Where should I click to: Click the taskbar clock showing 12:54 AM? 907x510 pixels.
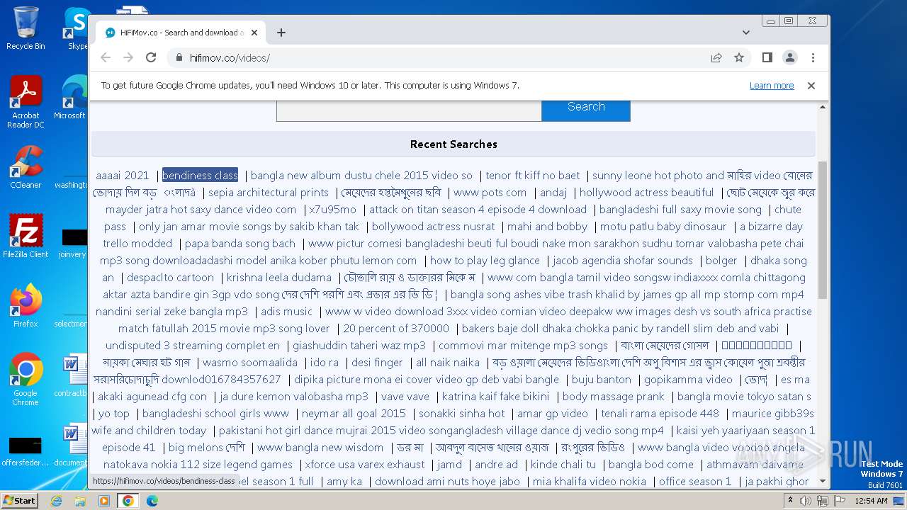(871, 501)
